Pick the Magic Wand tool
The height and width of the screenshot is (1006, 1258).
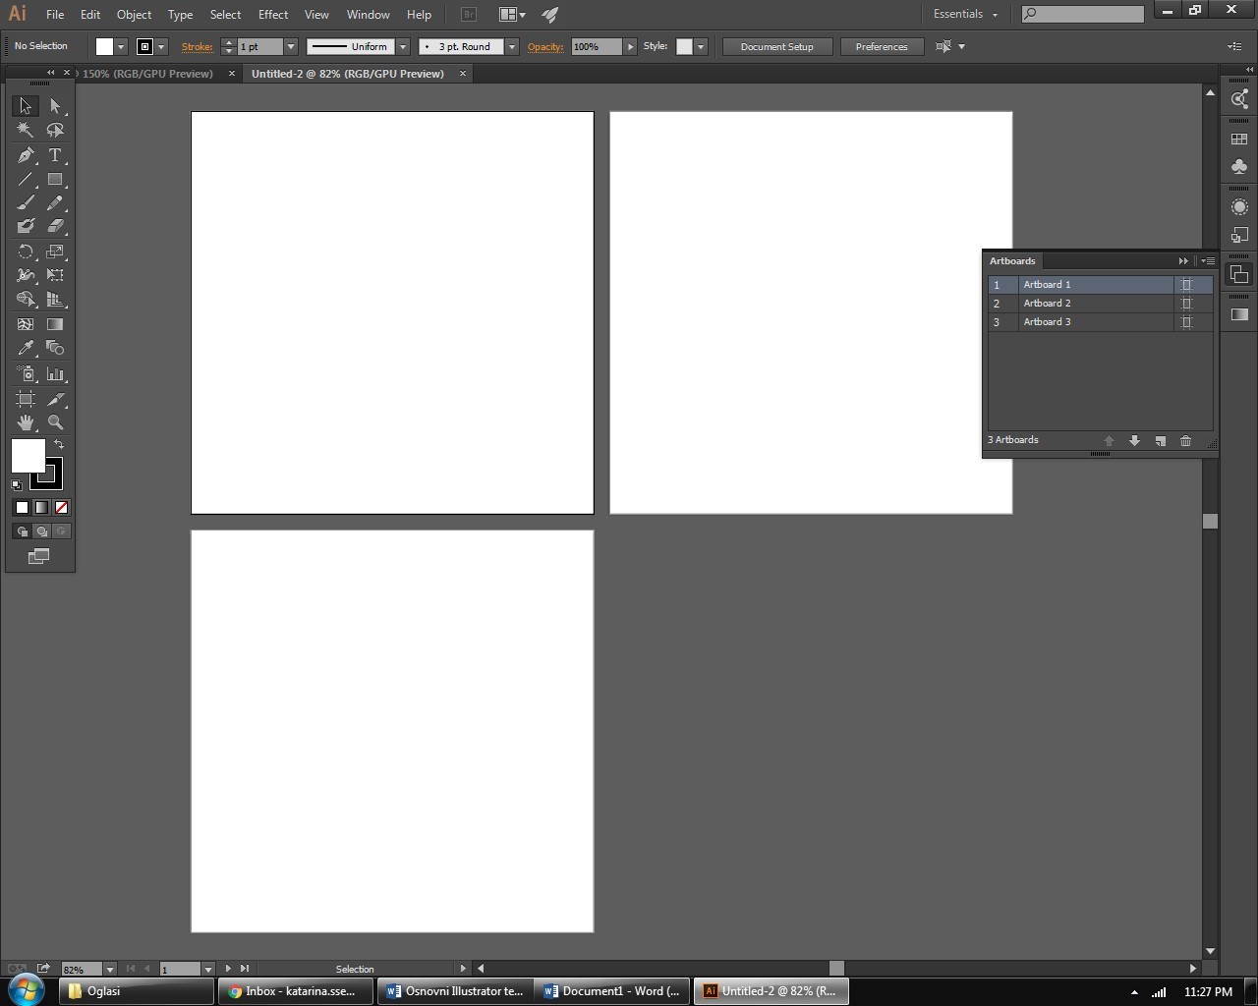point(26,130)
